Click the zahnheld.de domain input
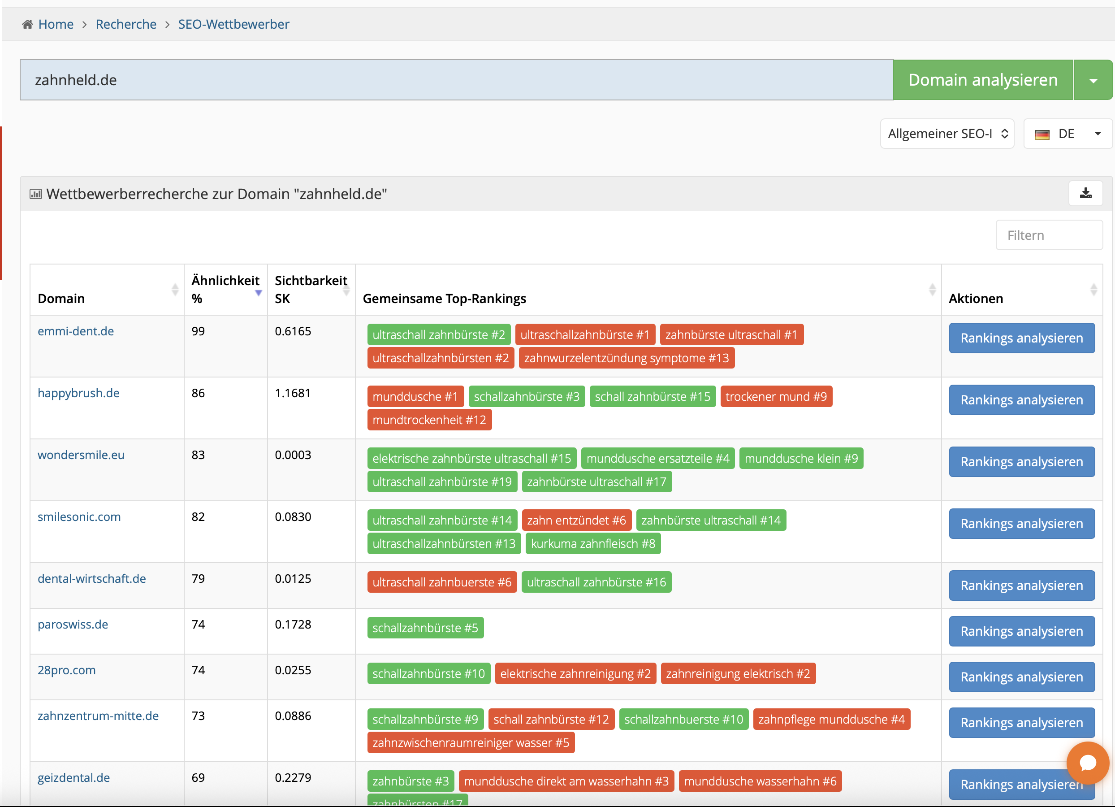 (x=456, y=80)
